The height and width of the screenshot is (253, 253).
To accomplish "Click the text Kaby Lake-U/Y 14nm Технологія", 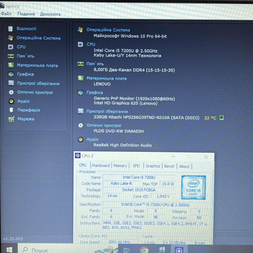I will (127, 56).
